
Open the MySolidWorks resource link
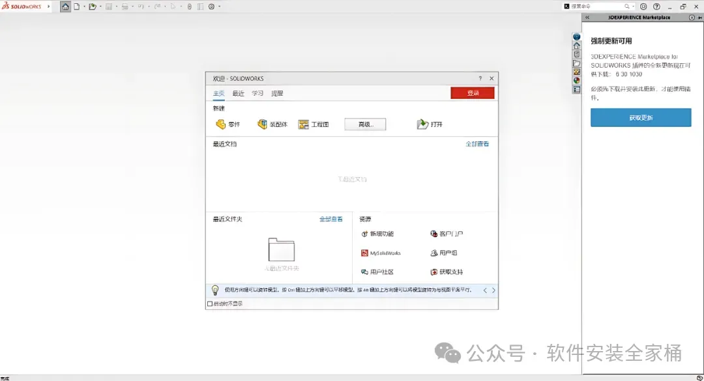pos(381,253)
